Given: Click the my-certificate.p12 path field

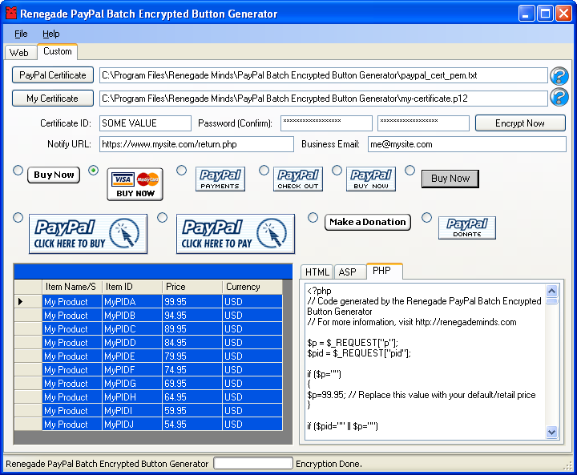Looking at the screenshot, I should [324, 99].
